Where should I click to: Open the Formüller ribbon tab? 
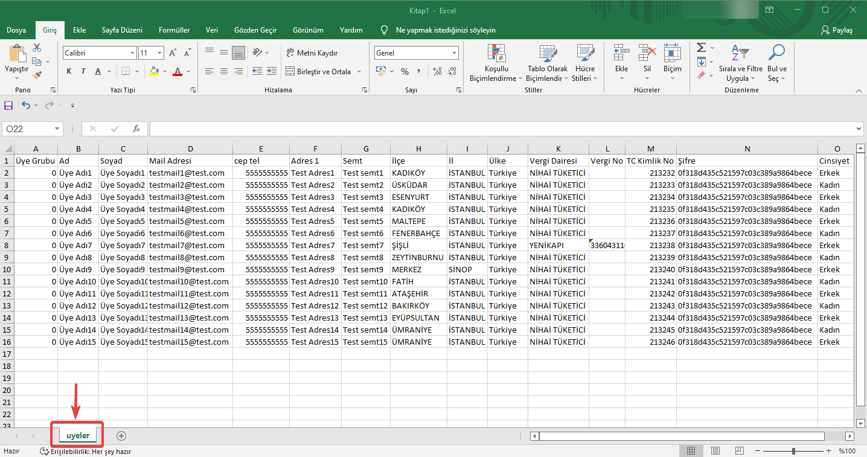[174, 30]
